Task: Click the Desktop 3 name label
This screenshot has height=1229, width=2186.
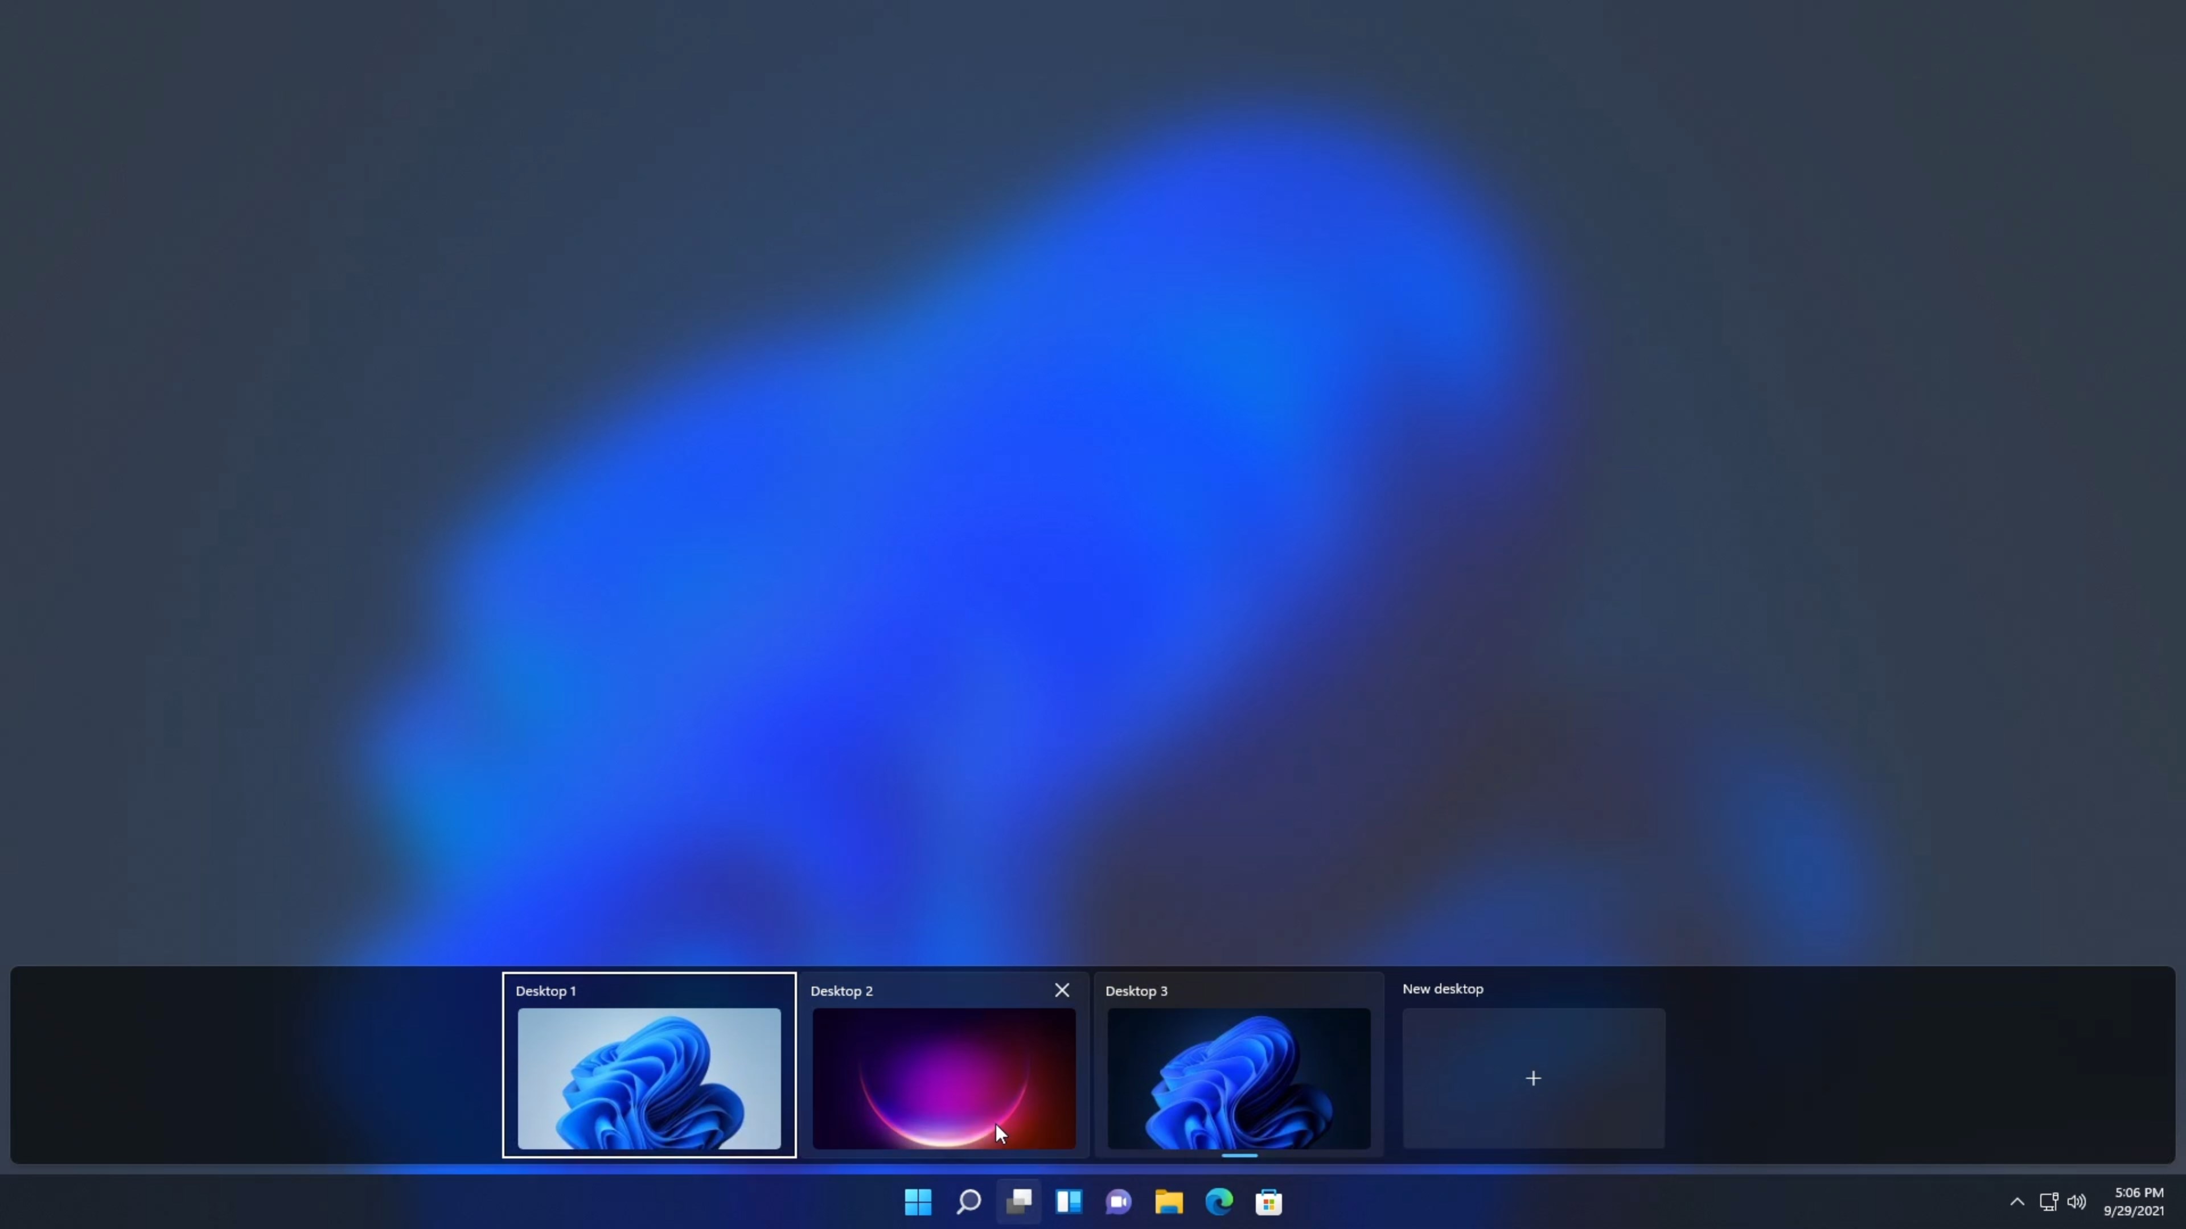Action: coord(1136,991)
